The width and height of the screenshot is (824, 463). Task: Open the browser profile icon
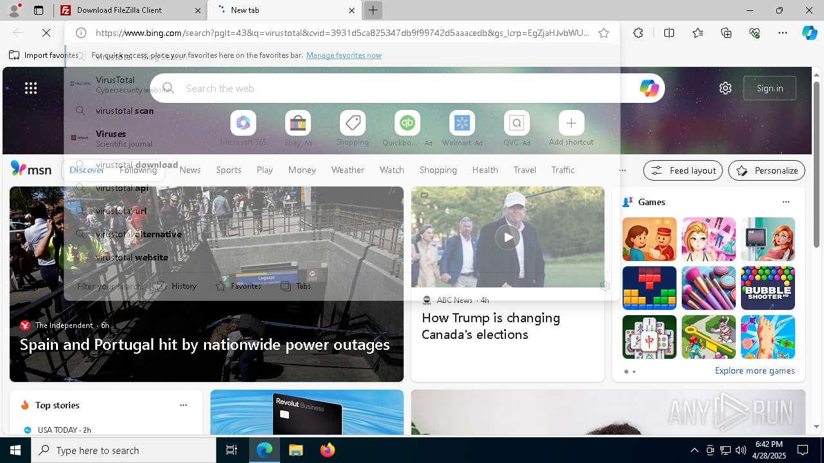pos(14,10)
